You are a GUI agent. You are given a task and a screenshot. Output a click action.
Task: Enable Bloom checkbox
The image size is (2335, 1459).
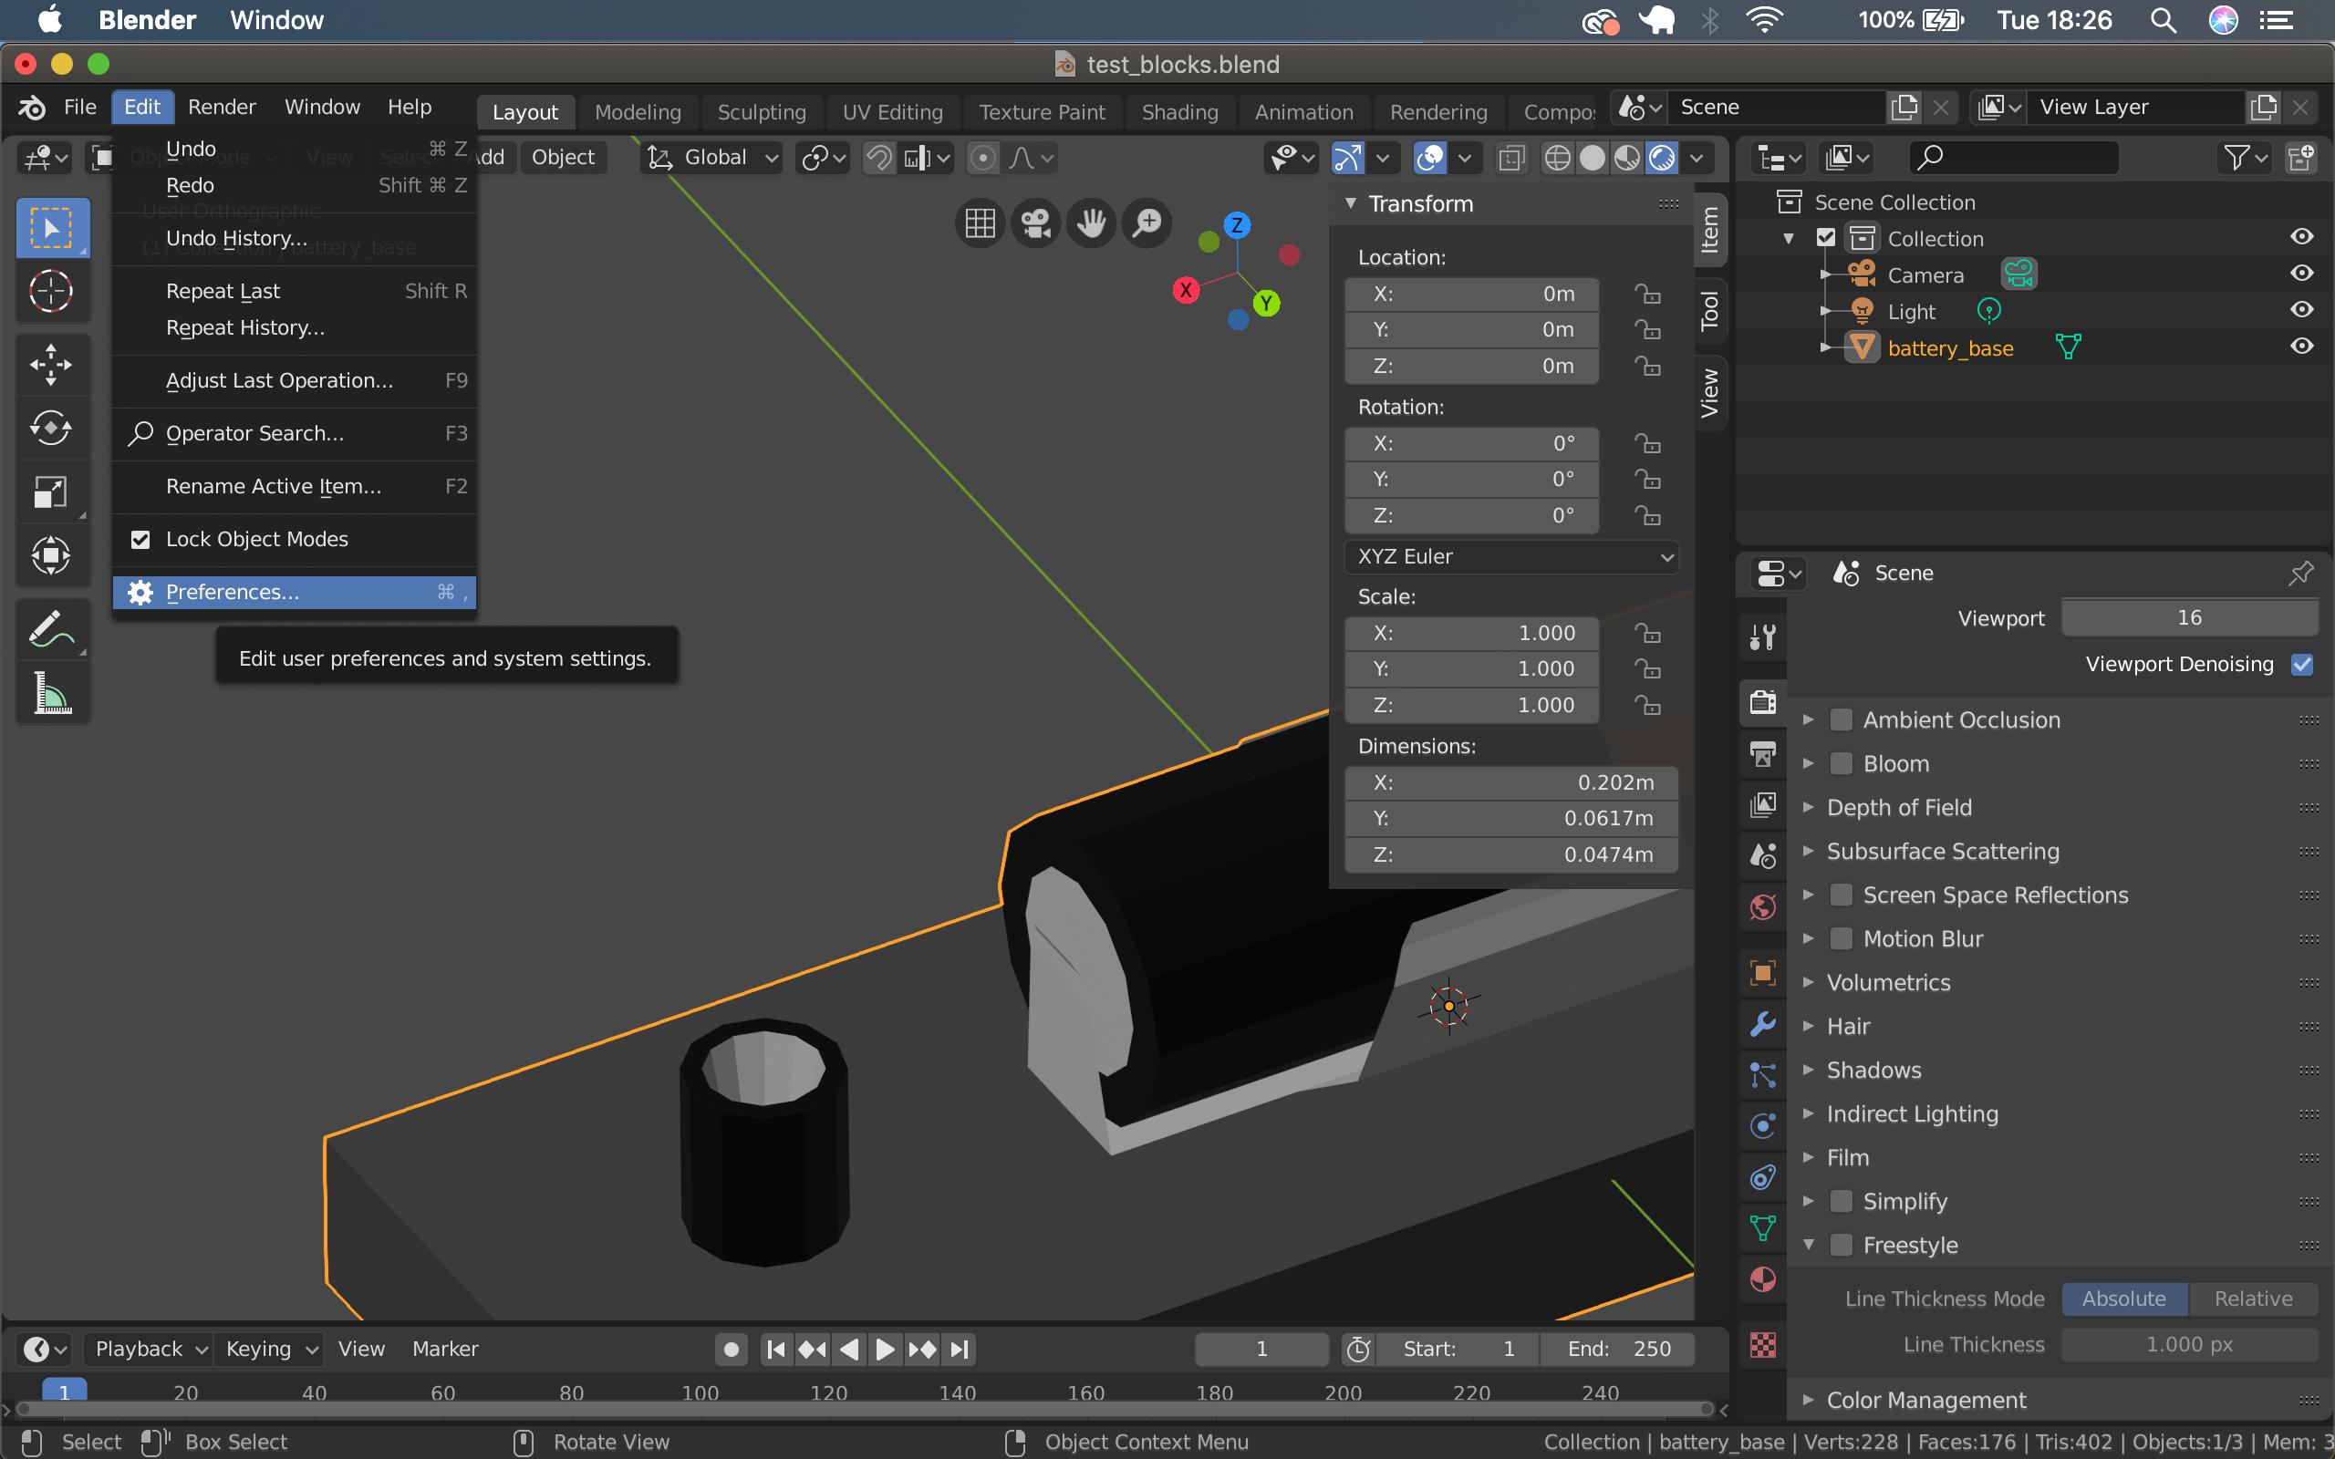click(x=1841, y=763)
